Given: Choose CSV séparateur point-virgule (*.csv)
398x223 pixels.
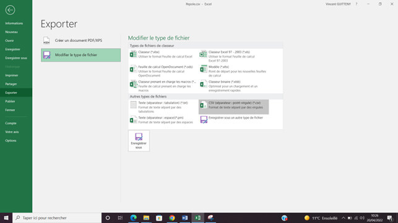Looking at the screenshot, I should [x=233, y=107].
